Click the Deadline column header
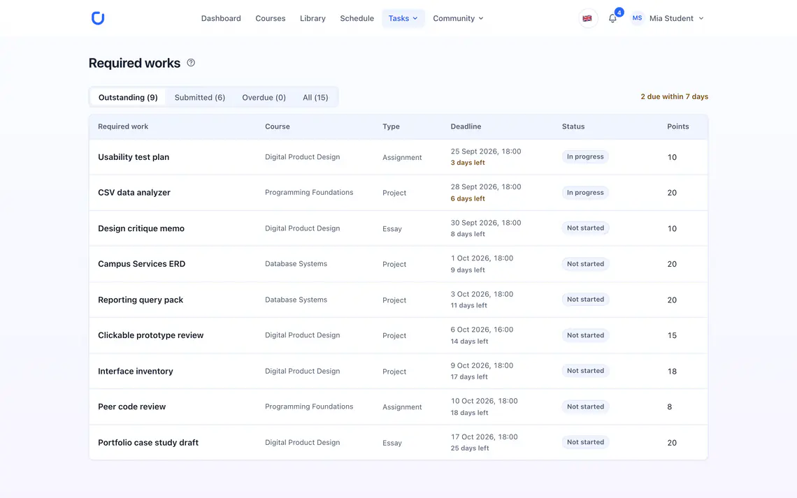 point(466,126)
